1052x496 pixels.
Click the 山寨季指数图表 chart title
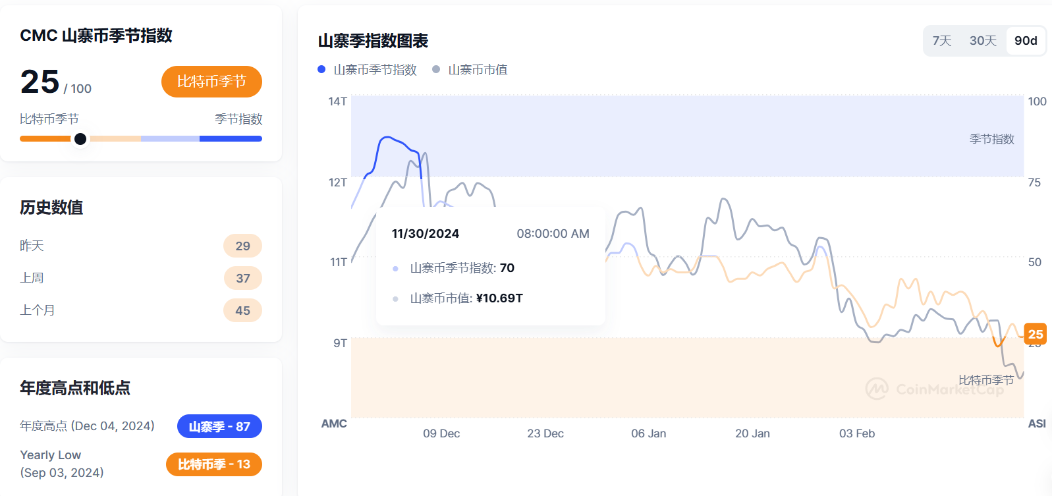(373, 41)
